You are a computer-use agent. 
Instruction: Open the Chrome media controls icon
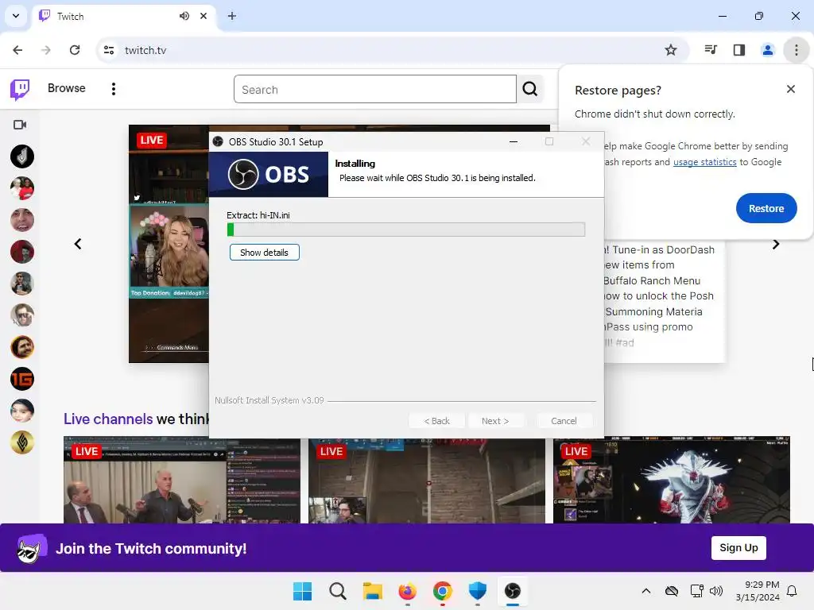(x=711, y=50)
